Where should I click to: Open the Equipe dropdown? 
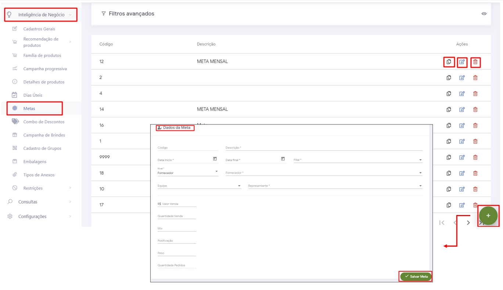(239, 186)
